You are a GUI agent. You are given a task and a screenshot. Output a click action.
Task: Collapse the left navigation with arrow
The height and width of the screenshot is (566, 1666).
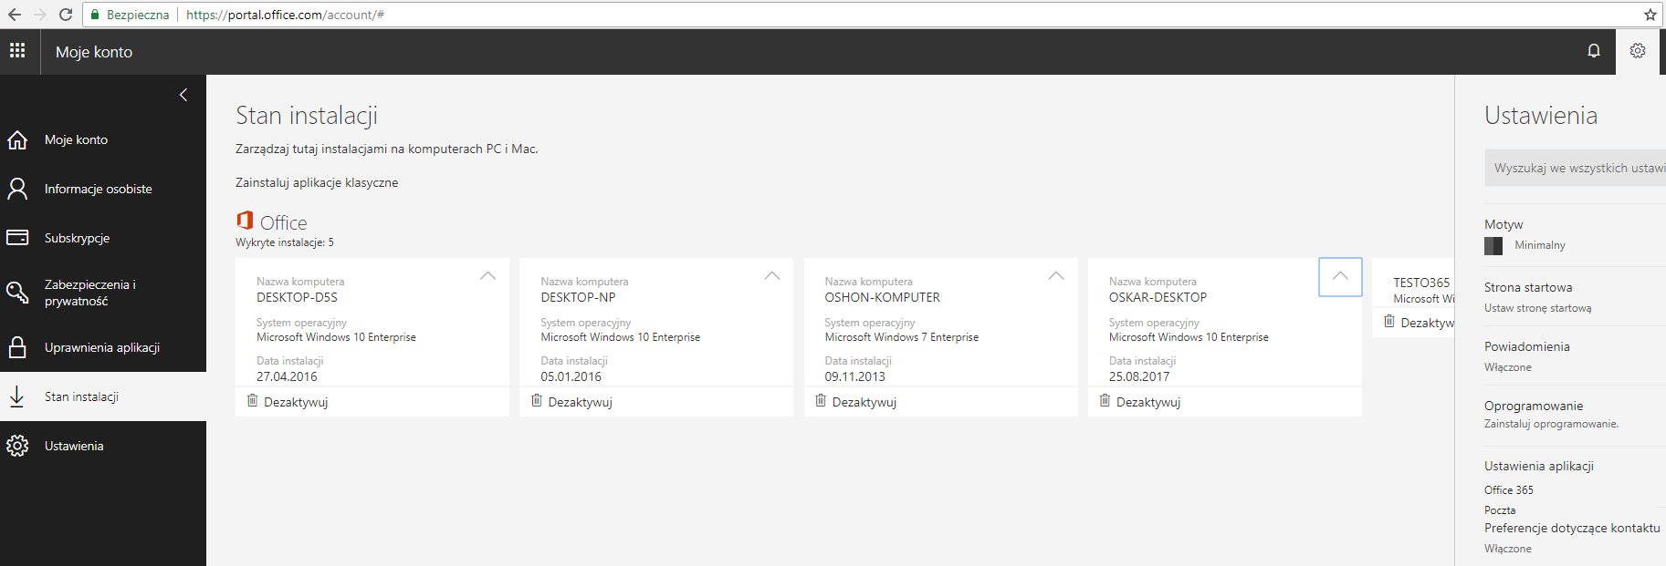click(x=183, y=95)
